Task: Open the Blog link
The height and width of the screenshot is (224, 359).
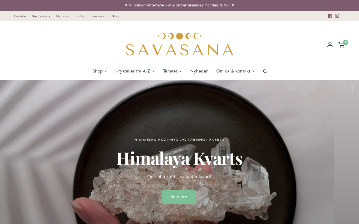Action: point(115,16)
